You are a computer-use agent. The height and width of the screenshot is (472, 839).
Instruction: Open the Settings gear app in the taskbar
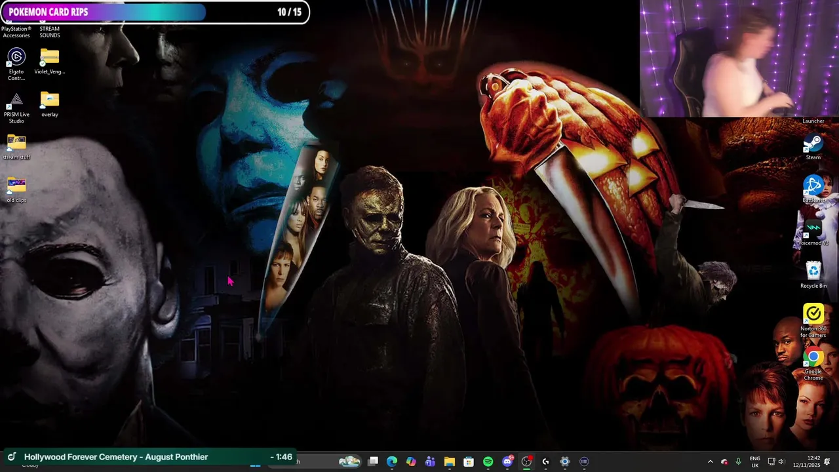564,462
